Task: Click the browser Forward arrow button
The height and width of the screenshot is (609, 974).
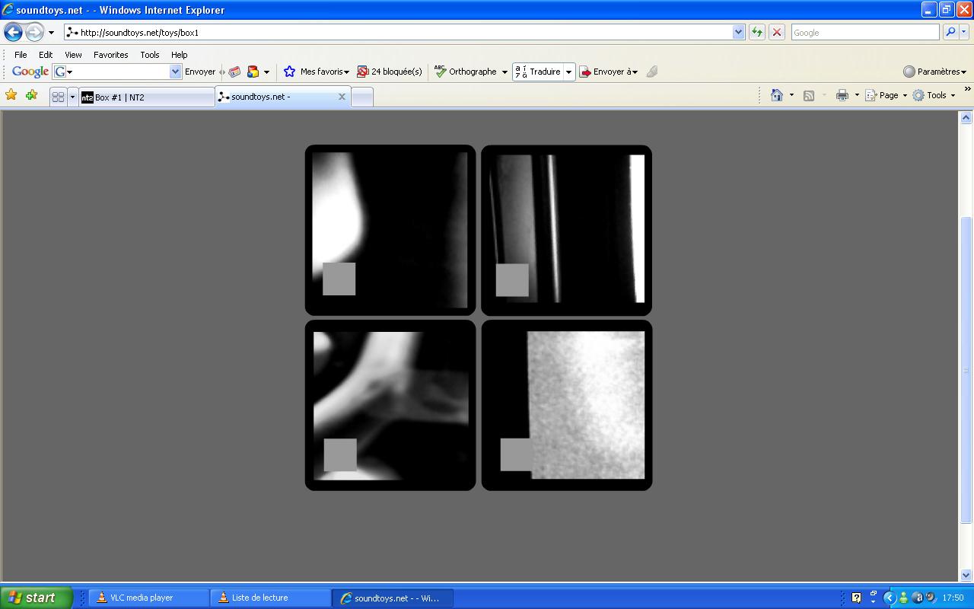Action: pos(34,32)
